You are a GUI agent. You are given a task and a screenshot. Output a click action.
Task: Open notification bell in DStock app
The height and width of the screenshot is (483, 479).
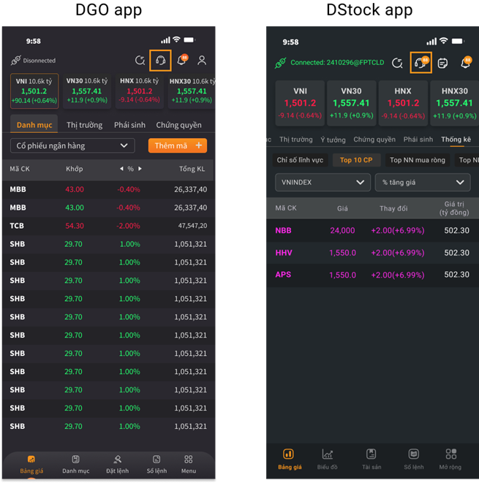[466, 63]
